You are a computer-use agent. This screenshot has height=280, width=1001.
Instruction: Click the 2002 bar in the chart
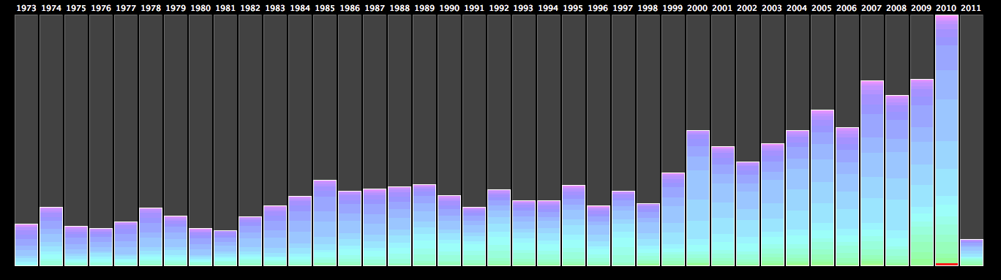click(748, 213)
